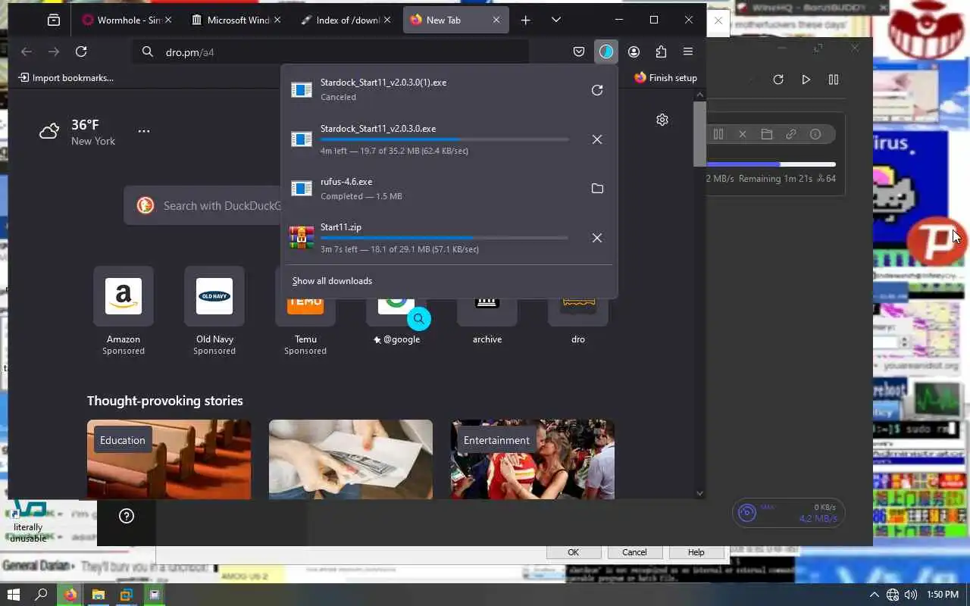Click the rufus-4.6.exe file icon
970x606 pixels.
(302, 189)
